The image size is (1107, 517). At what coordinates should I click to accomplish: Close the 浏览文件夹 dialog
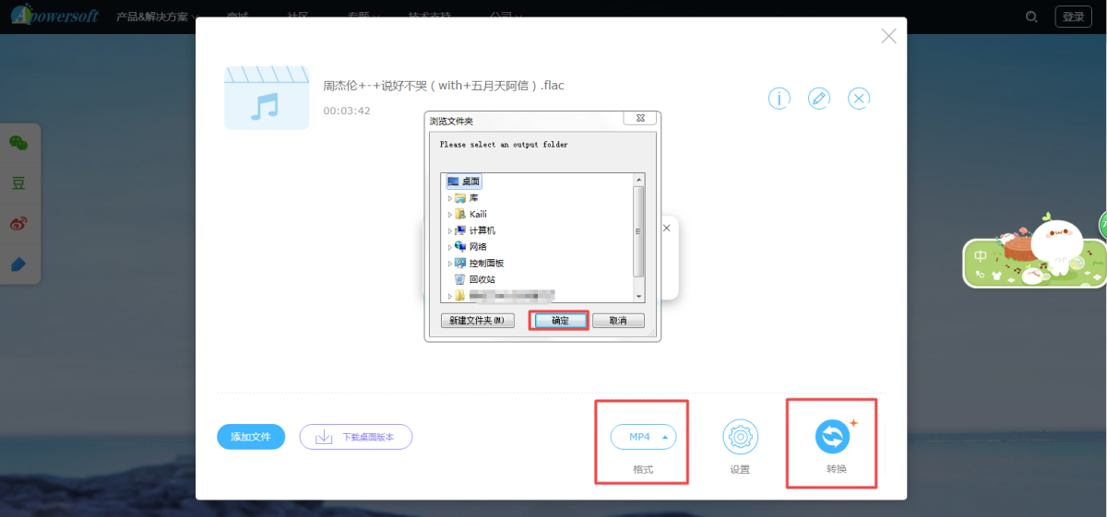pyautogui.click(x=640, y=118)
